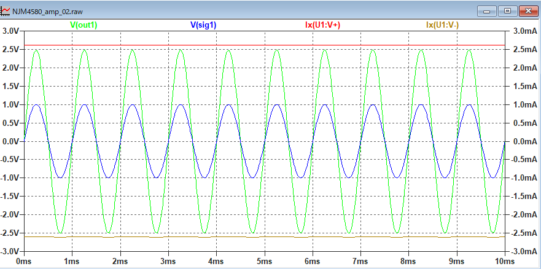
Task: Click the -3.0mA right axis label
Action: (x=523, y=252)
